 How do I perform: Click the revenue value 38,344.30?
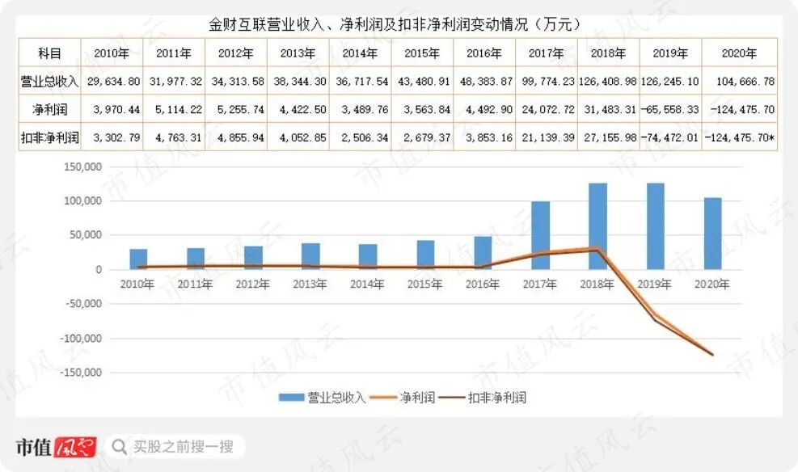click(300, 82)
